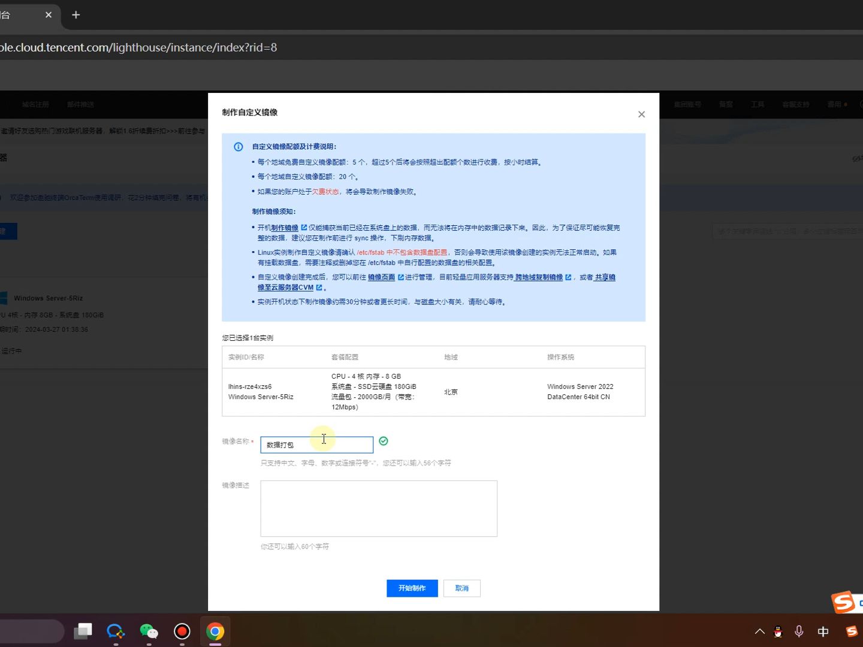
Task: Click the background instance search box
Action: click(x=787, y=231)
